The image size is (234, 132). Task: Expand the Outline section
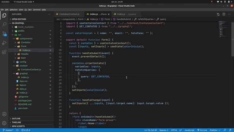point(31,118)
